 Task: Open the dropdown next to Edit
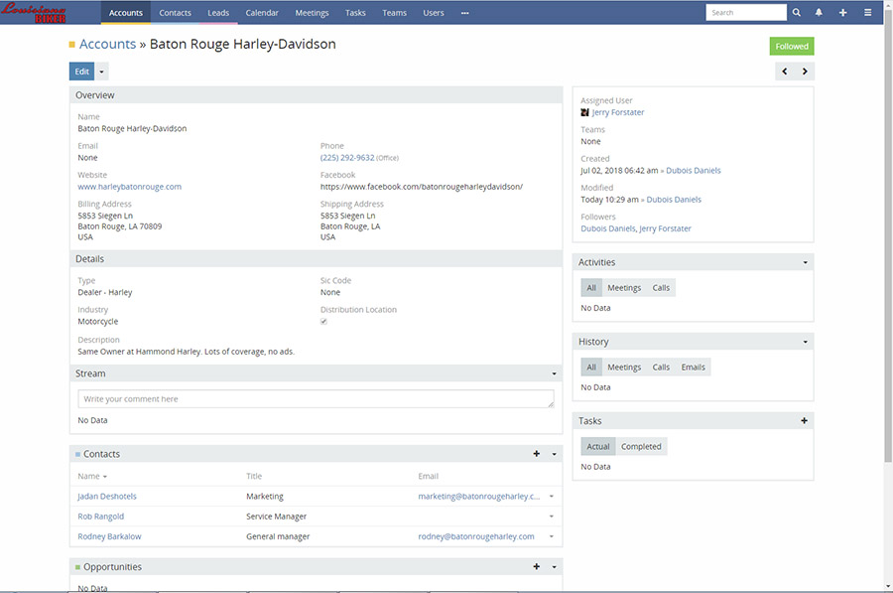(102, 72)
